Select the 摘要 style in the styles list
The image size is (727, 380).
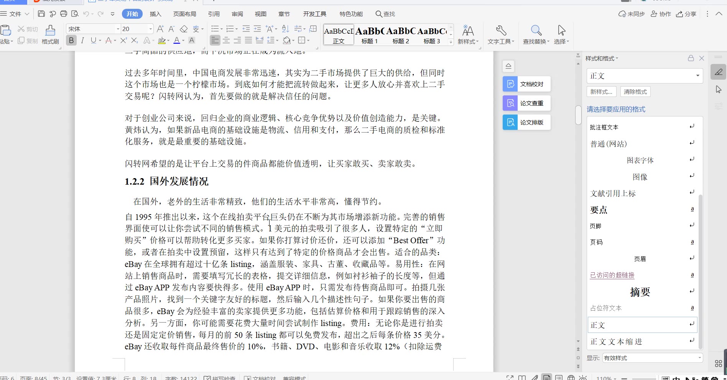pos(640,292)
